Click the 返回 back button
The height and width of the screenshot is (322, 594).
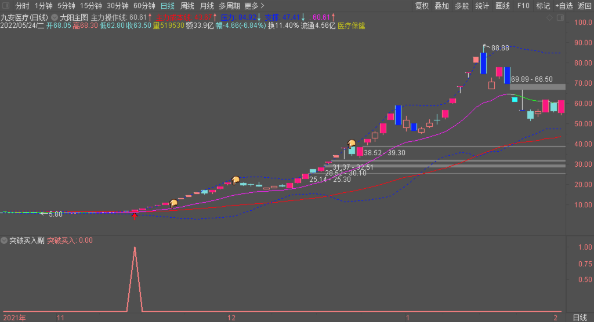point(584,6)
